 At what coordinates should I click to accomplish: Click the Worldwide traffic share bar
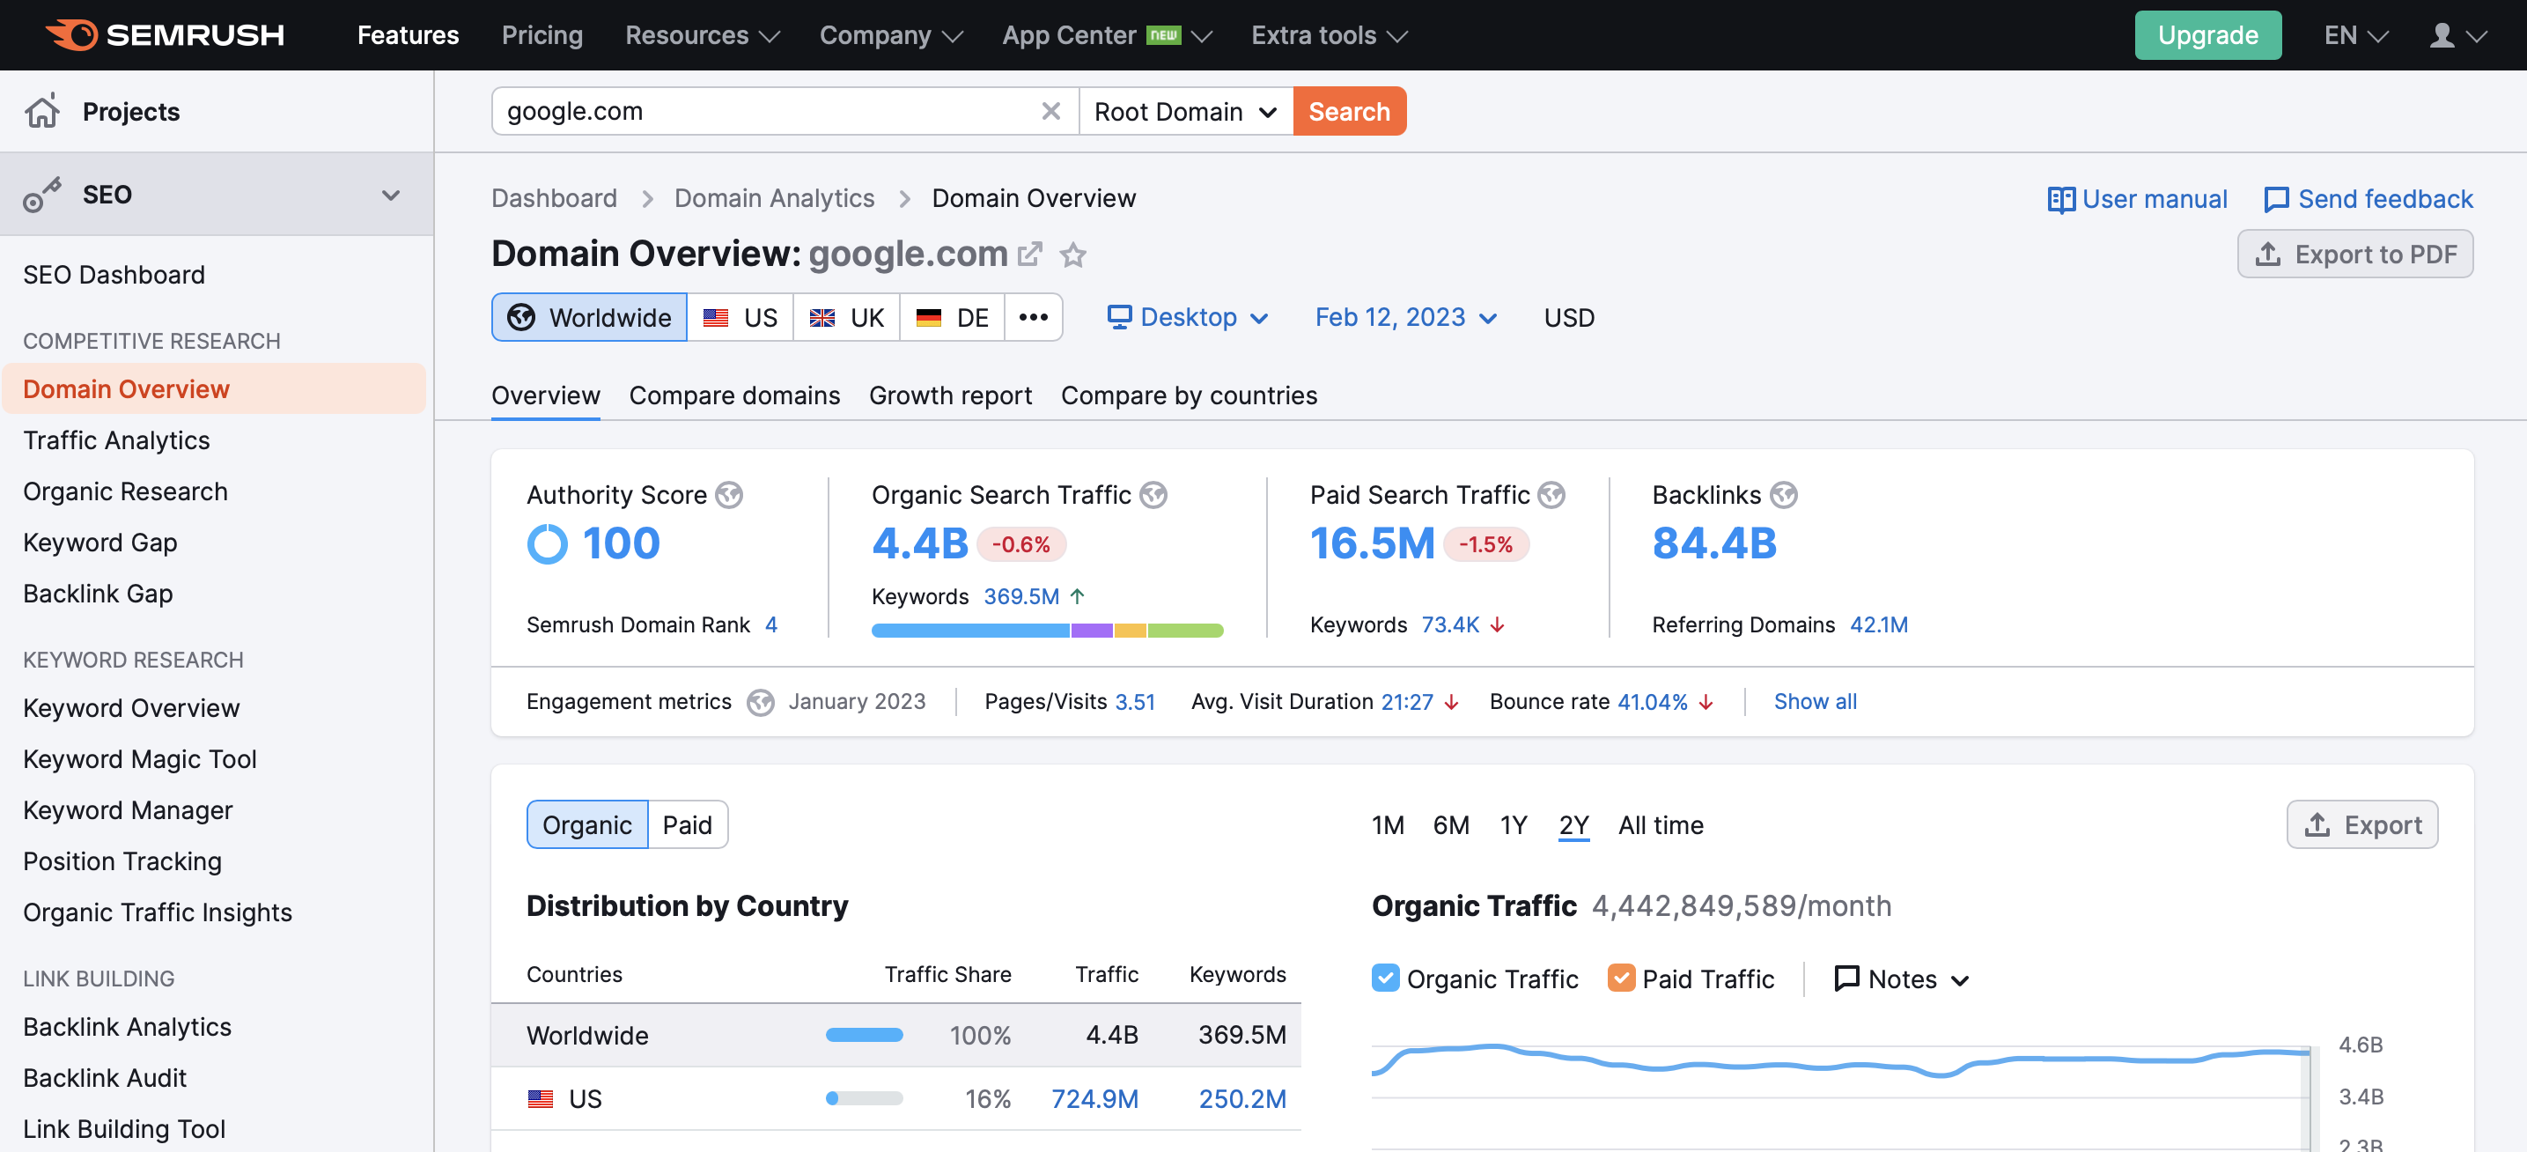click(x=863, y=1034)
